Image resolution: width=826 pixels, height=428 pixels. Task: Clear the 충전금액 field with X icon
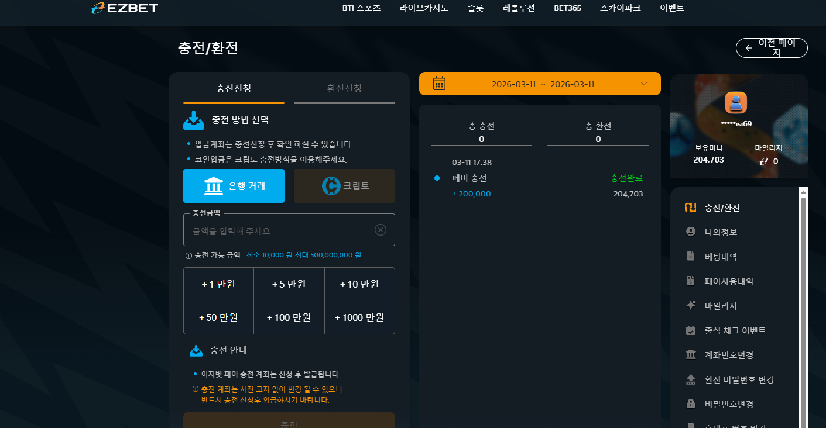381,230
